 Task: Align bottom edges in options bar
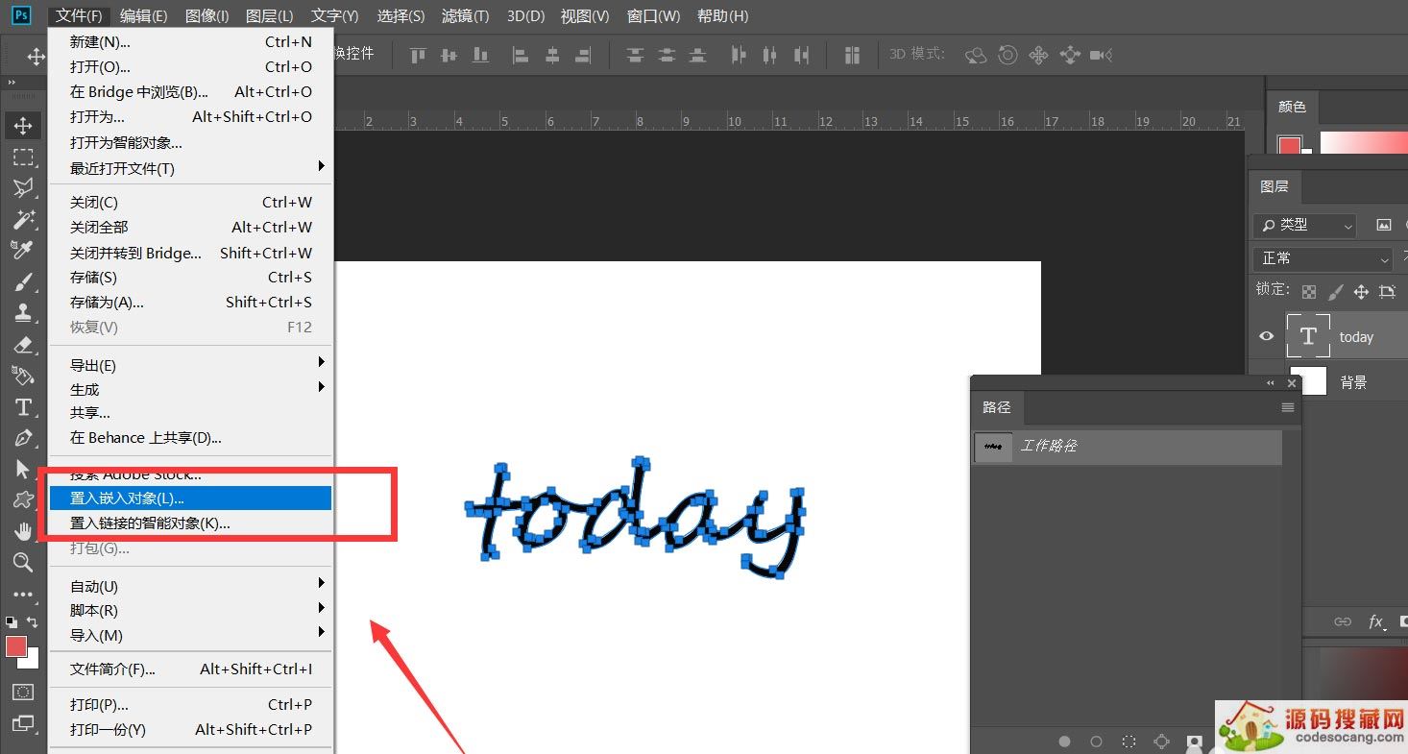point(480,56)
